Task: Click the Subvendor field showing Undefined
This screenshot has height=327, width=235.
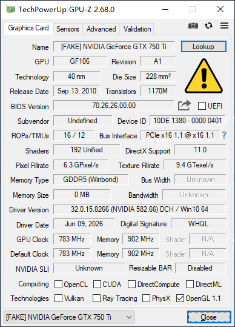Action: [82, 121]
